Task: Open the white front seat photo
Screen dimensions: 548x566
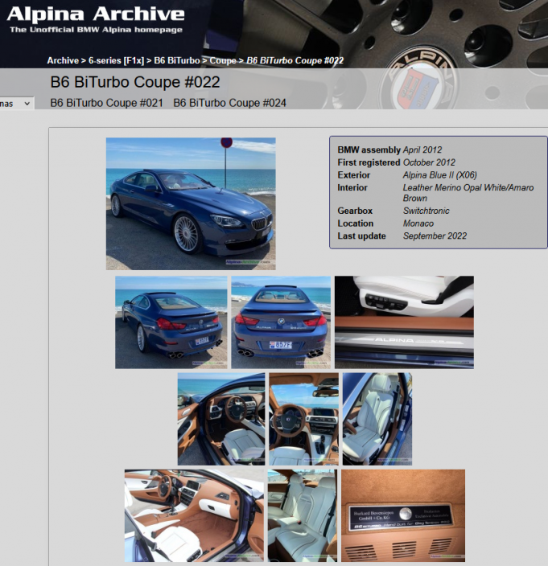Action: coord(377,418)
